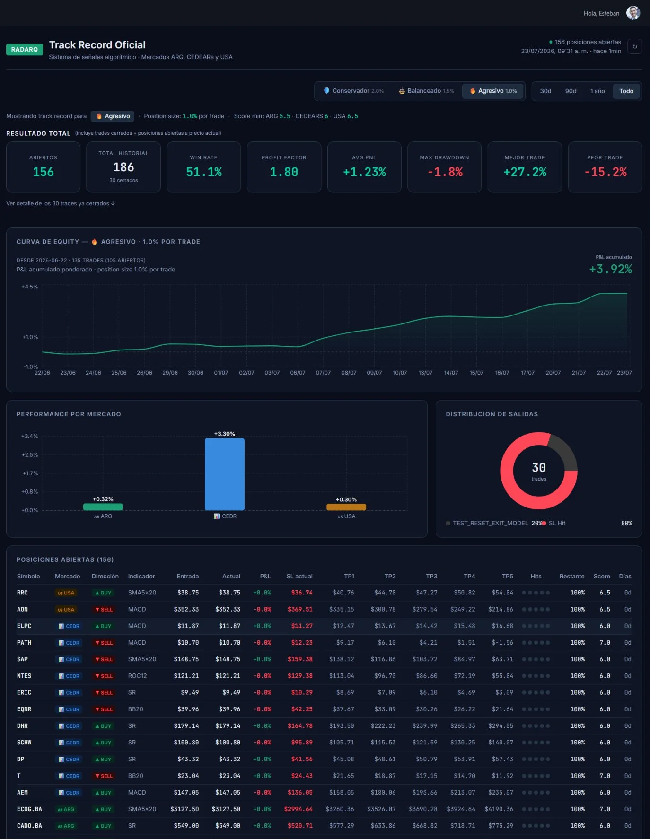This screenshot has height=839, width=650.
Task: Click the USA market badge in RRC row
Action: point(66,593)
